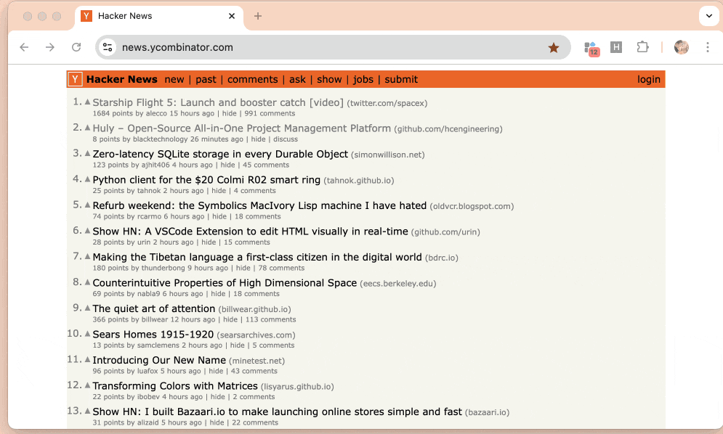
Task: Upvote Zero-latency SQLite storage story
Action: coord(88,153)
